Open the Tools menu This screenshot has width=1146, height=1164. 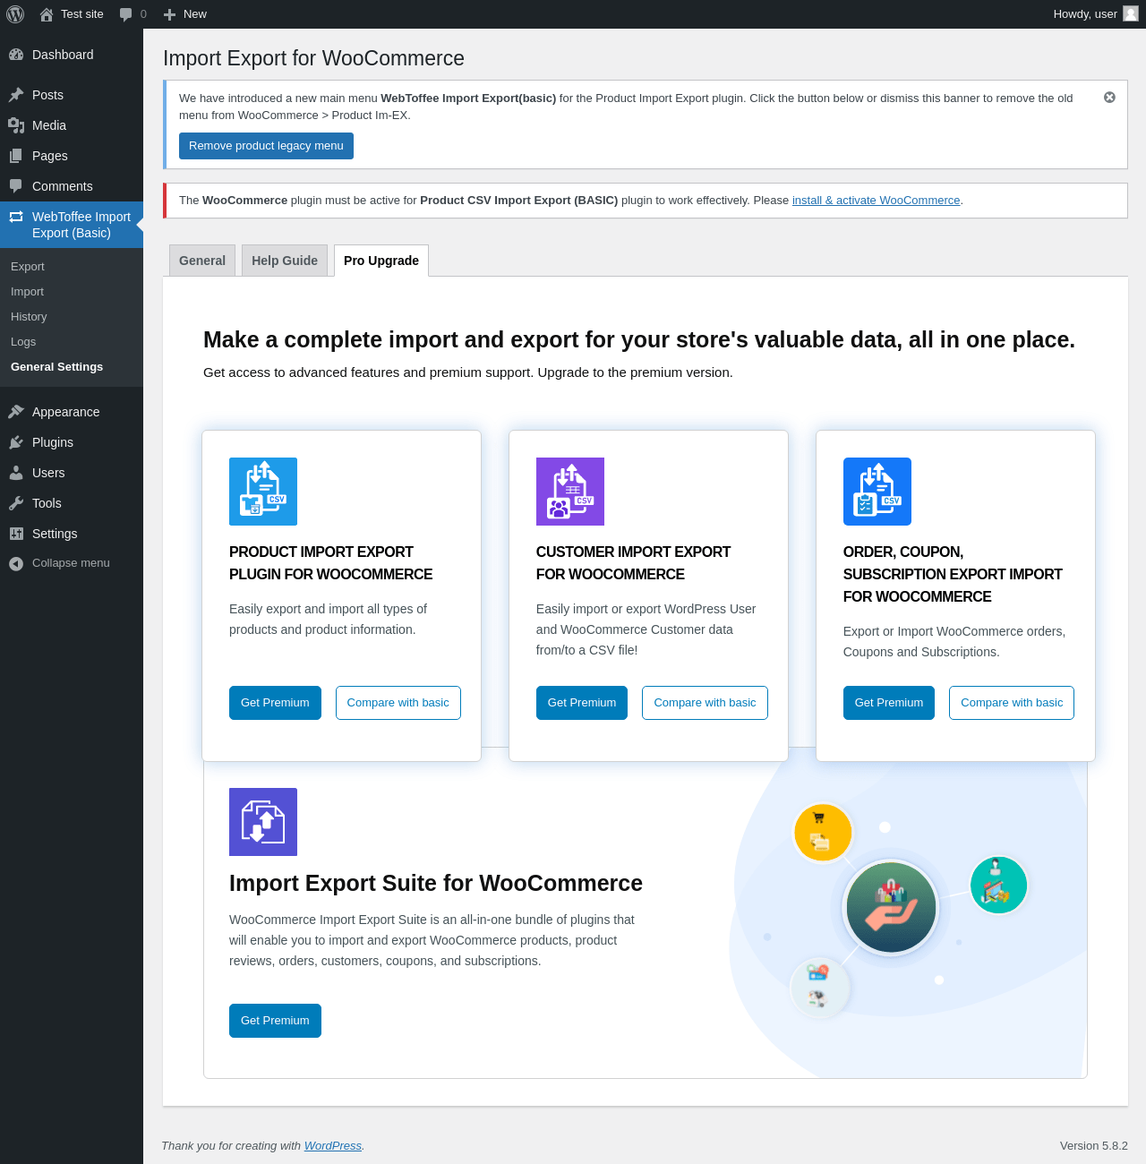point(72,503)
